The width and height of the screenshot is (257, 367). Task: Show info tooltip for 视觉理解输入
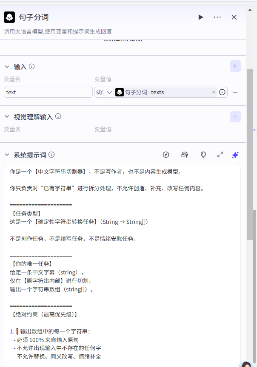pos(58,116)
